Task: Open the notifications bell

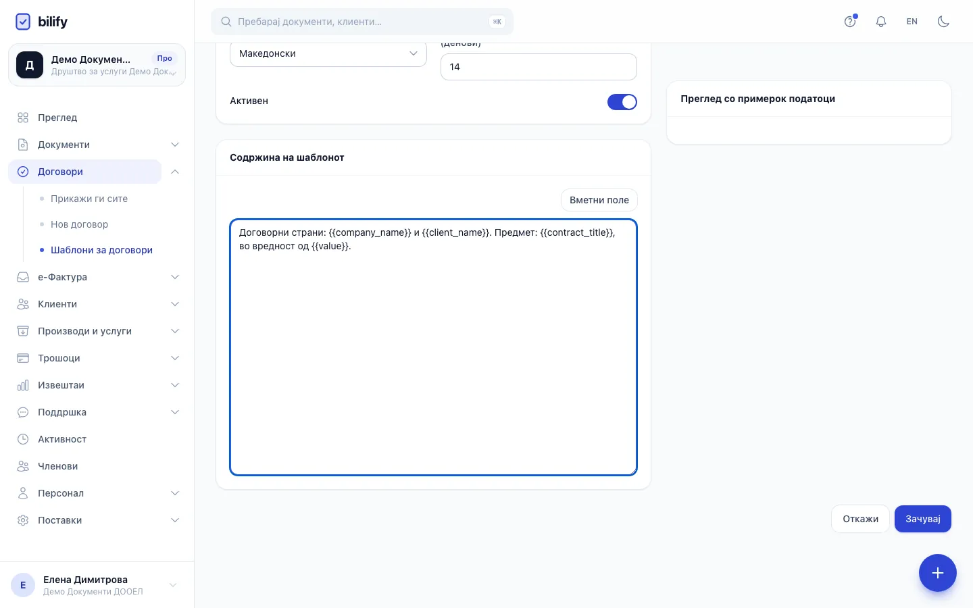Action: tap(881, 22)
